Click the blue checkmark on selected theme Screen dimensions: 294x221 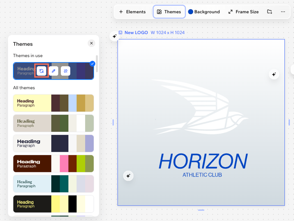point(92,64)
